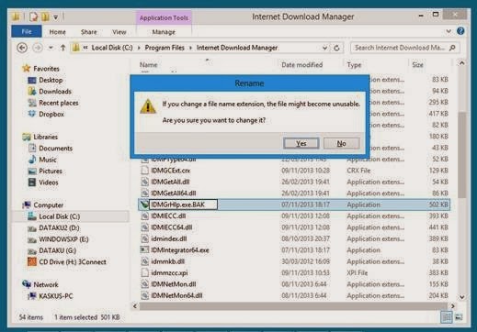The image size is (477, 332).
Task: Open the Manage ribbon tab
Action: click(164, 32)
